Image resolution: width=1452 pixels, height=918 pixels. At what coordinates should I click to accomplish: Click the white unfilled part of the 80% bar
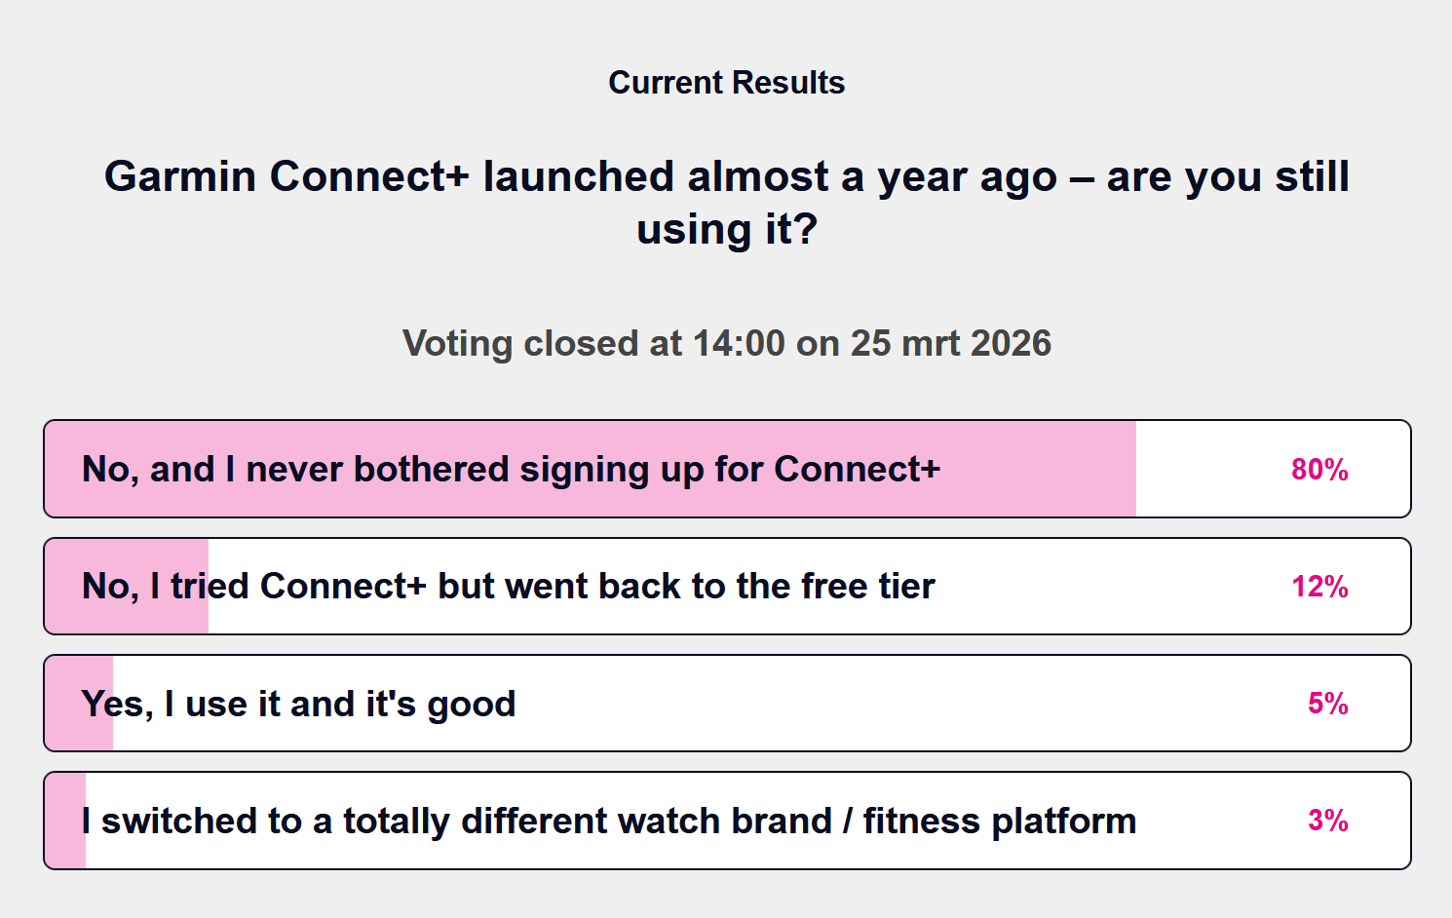[x=1208, y=470]
